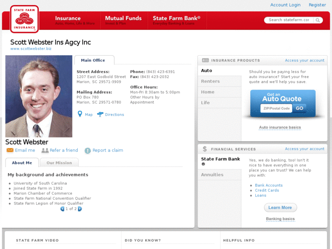
Task: Click the Insurance Products card icon
Action: click(x=206, y=60)
